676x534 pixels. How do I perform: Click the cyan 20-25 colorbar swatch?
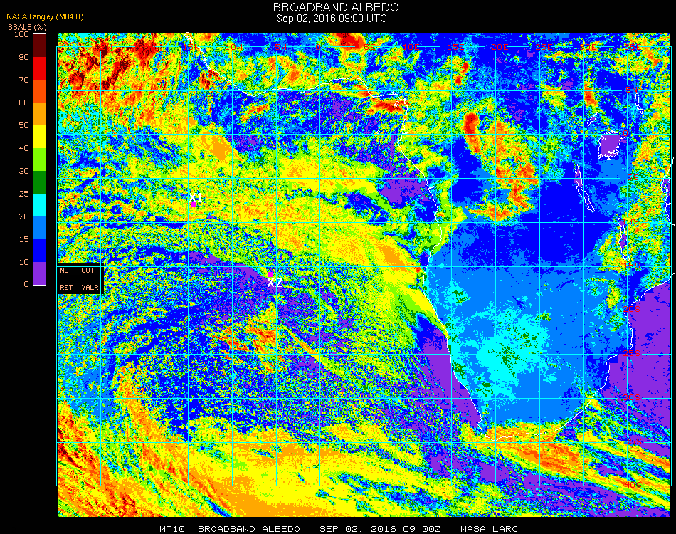tap(39, 205)
